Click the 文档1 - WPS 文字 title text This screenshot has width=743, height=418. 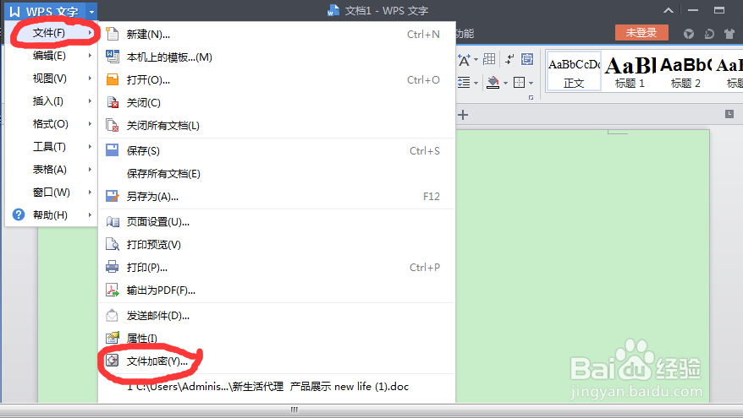tap(386, 10)
